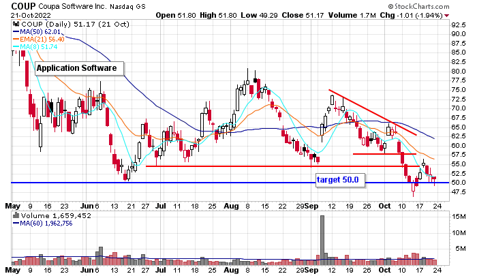
Task: Click the 21-Oct-2022 date label
Action: pos(31,15)
